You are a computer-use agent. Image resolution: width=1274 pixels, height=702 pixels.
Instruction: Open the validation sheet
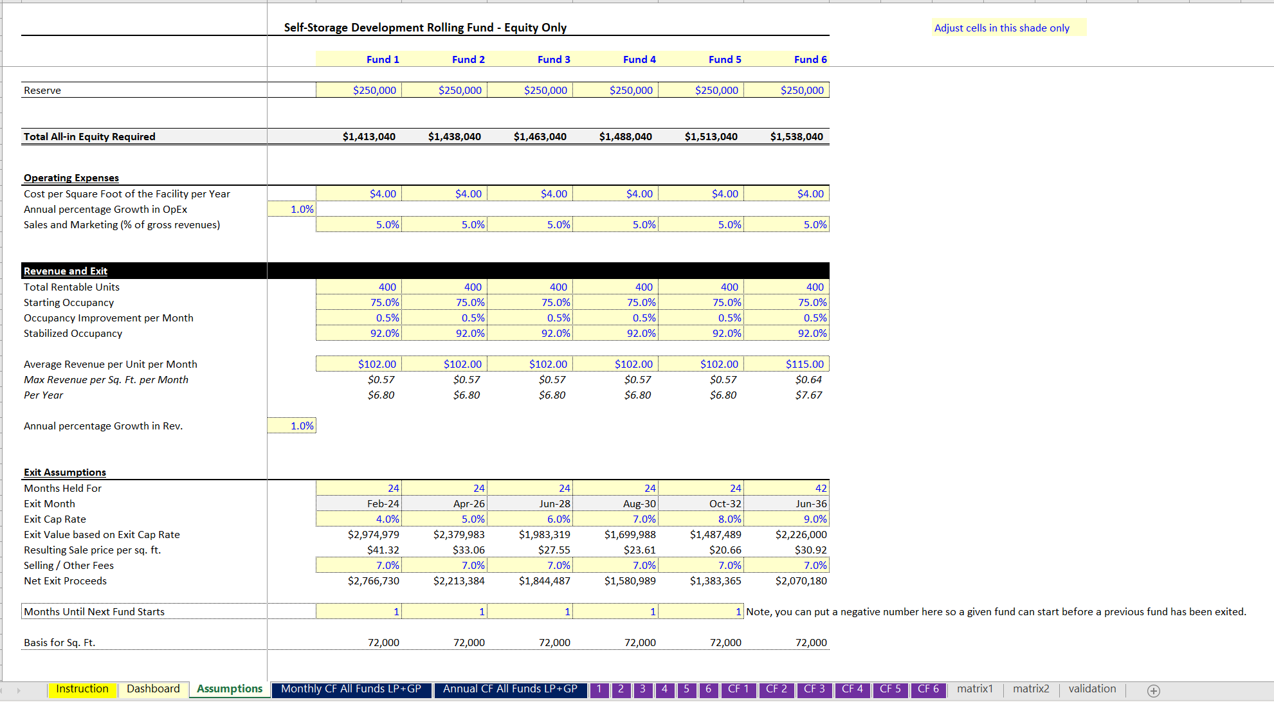tap(1092, 688)
